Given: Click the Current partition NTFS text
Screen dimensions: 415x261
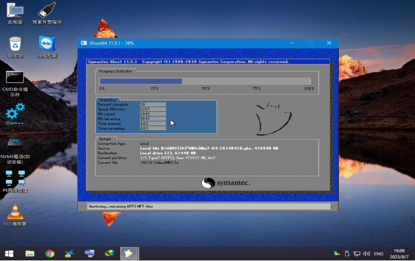Looking at the screenshot, I should (178, 158).
